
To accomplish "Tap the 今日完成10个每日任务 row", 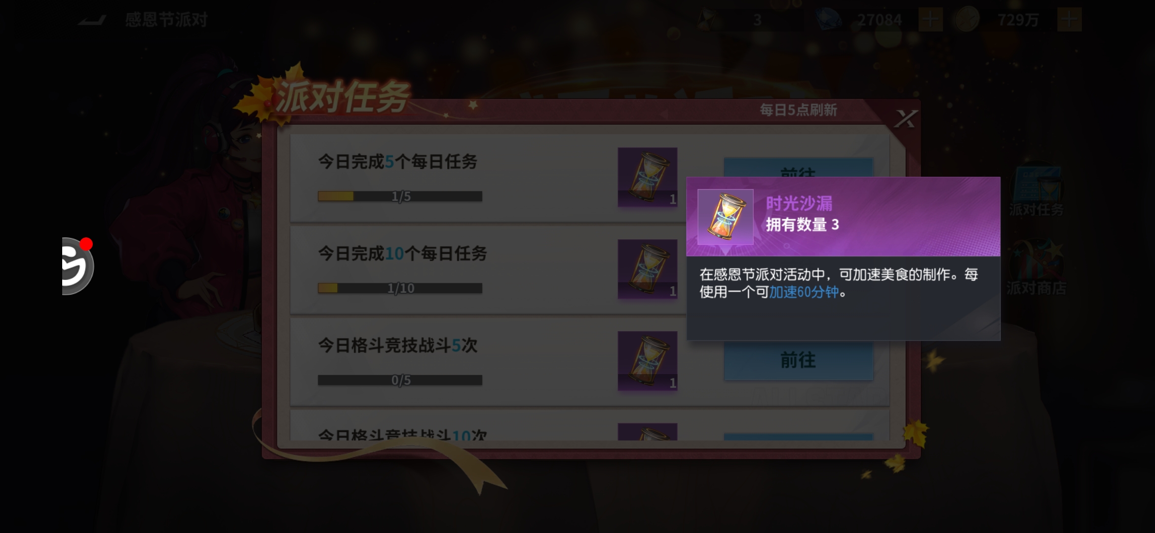I will click(x=488, y=270).
